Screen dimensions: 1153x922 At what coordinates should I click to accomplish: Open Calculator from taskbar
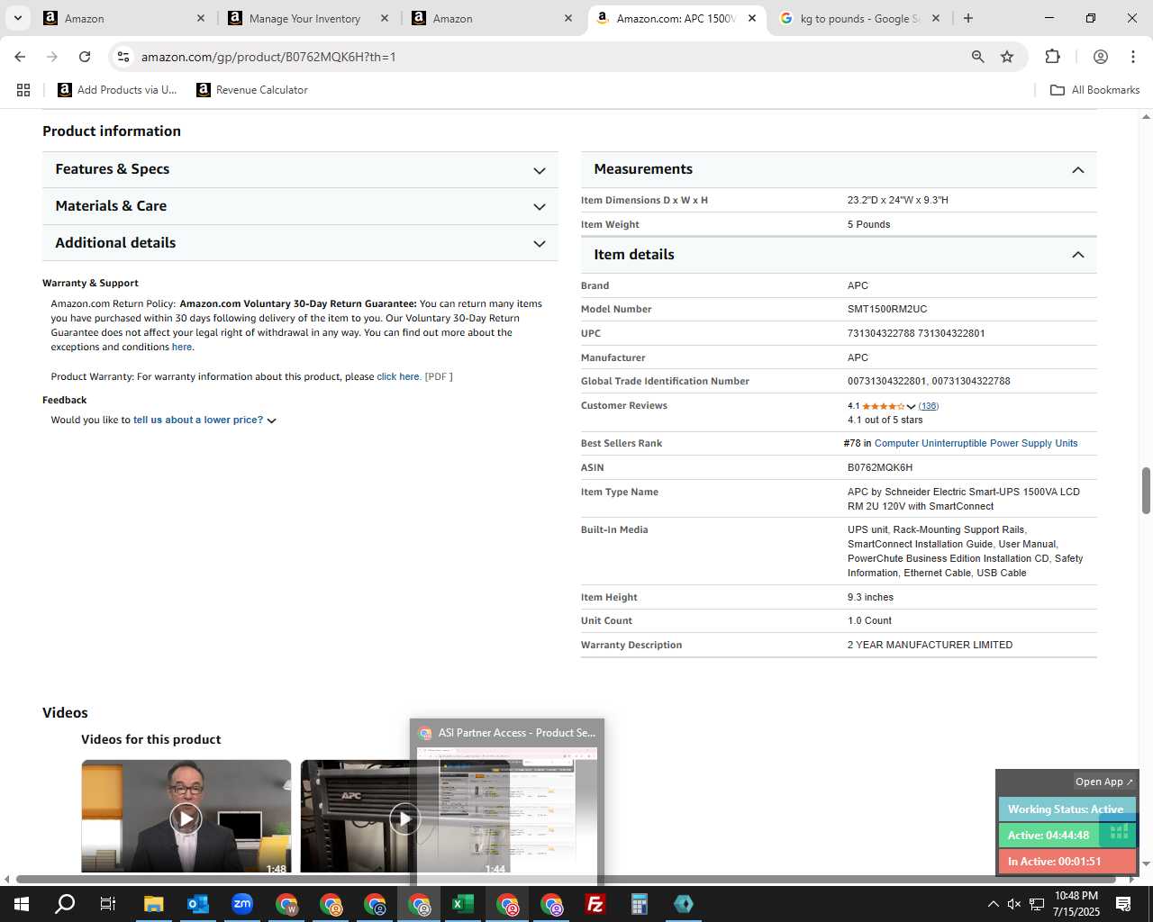[x=639, y=904]
